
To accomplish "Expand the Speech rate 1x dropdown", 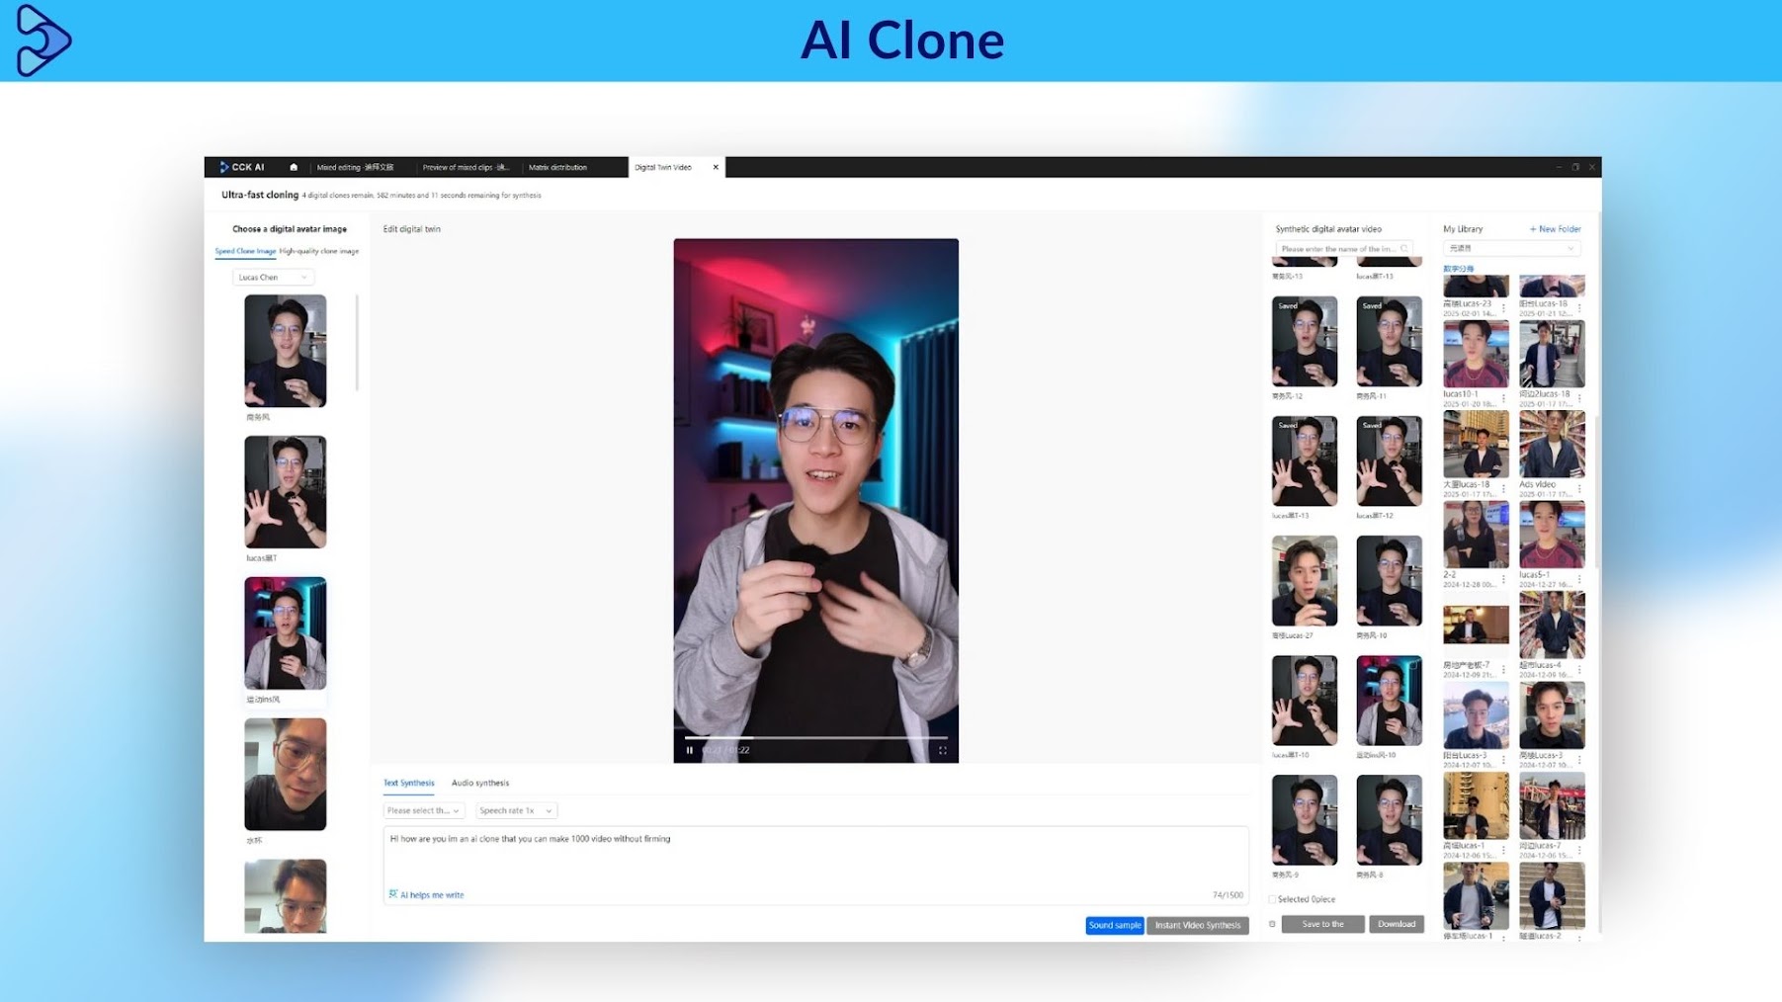I will click(516, 810).
